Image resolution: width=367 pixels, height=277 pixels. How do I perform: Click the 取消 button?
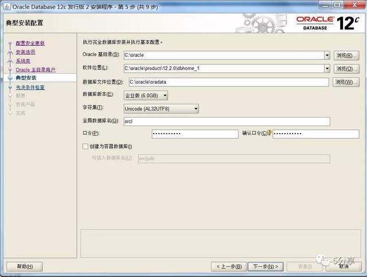click(343, 267)
